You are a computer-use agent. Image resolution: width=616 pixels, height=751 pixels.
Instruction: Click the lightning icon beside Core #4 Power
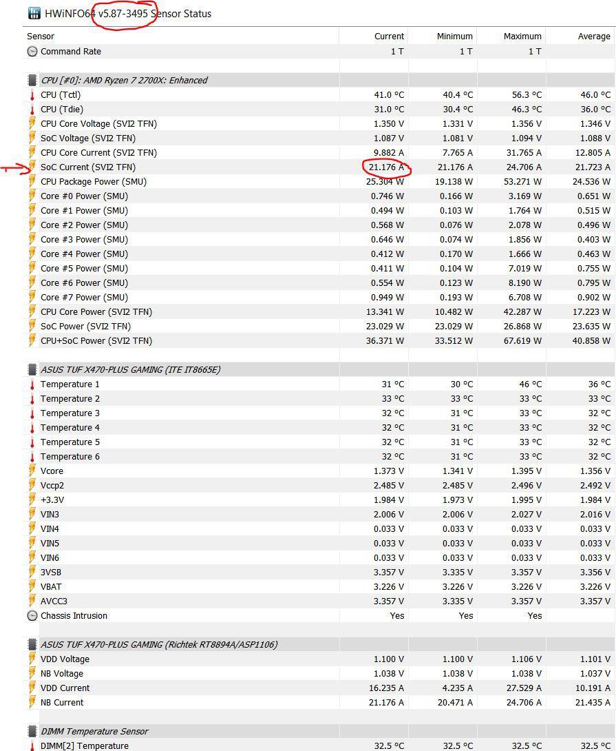pyautogui.click(x=32, y=254)
